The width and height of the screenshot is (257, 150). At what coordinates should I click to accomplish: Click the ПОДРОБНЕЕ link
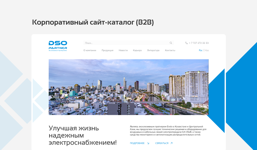(137, 143)
